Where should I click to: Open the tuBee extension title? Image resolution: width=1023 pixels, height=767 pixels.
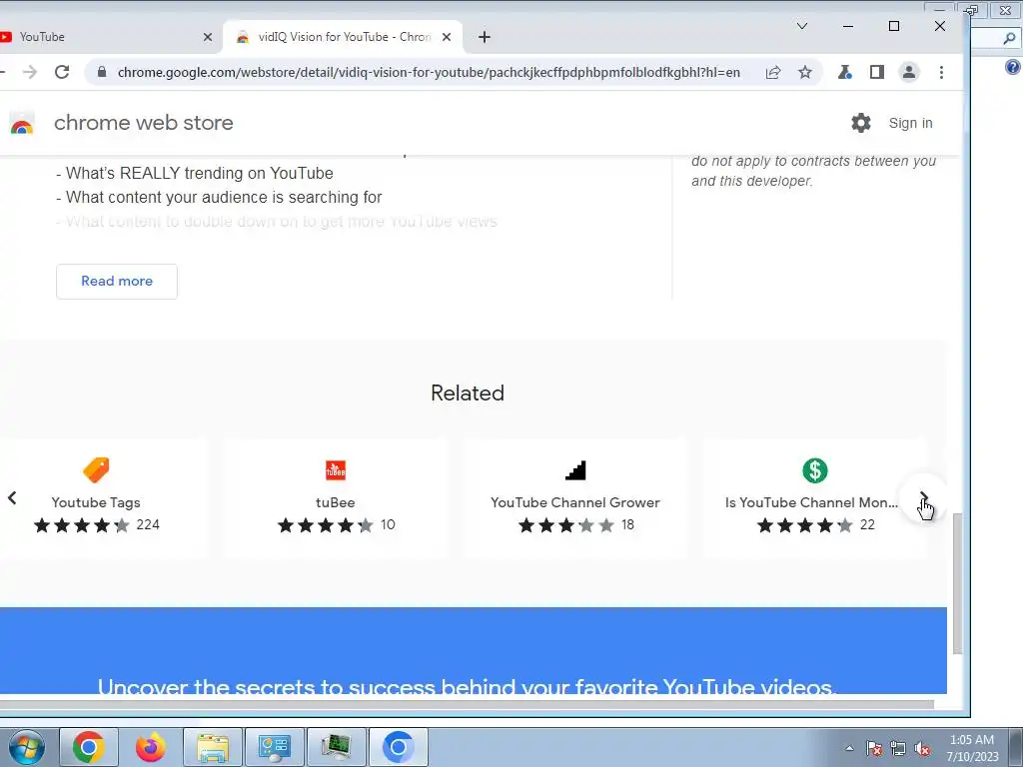click(x=336, y=503)
